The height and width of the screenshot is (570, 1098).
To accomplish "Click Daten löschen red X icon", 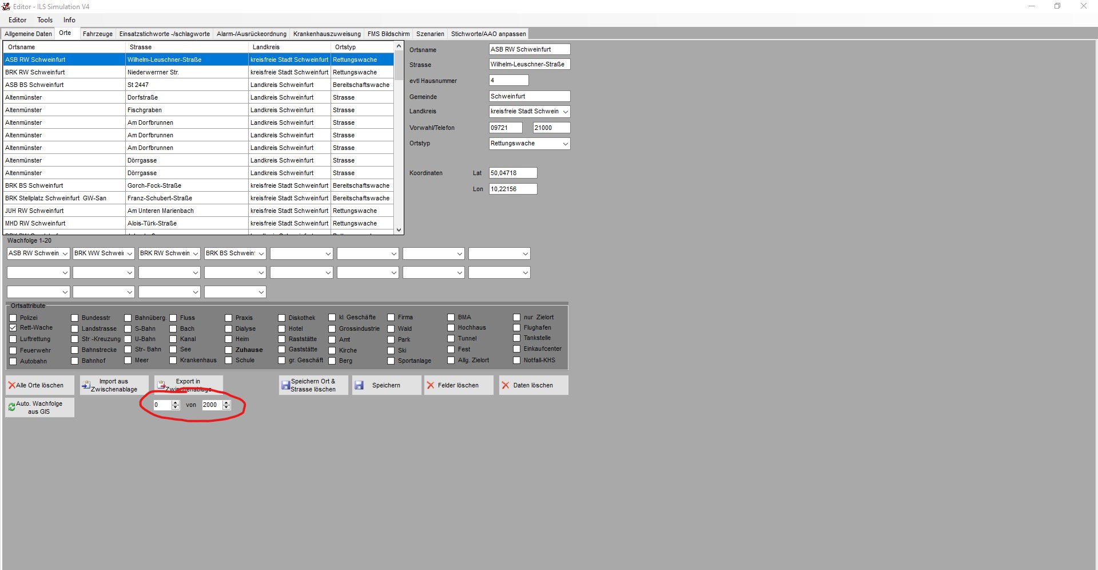I will [506, 385].
